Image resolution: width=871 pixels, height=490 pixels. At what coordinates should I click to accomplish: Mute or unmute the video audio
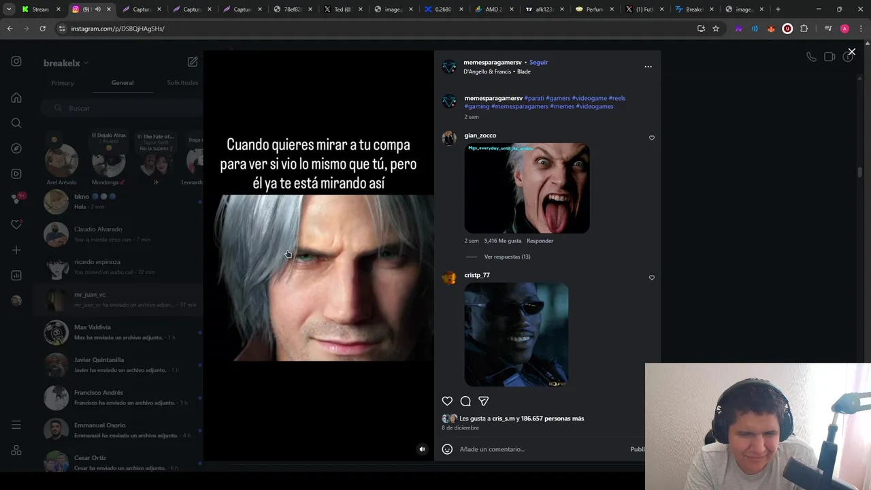coord(422,449)
